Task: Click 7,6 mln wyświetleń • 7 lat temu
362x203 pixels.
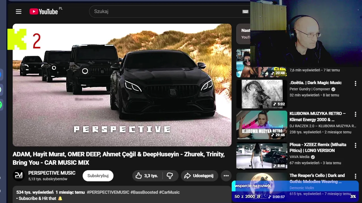Action: click(x=315, y=70)
